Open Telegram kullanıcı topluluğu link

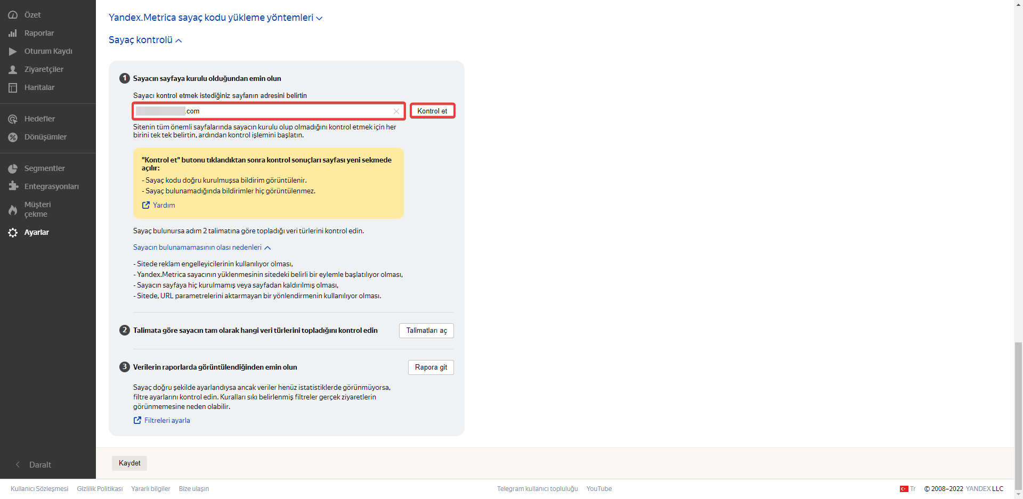[x=537, y=489]
